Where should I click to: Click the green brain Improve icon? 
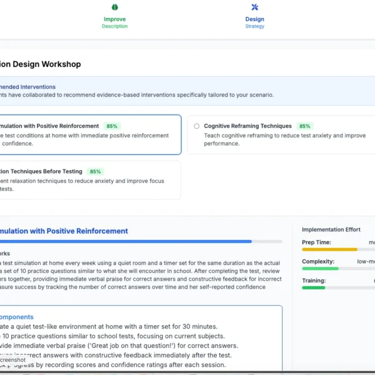[115, 7]
